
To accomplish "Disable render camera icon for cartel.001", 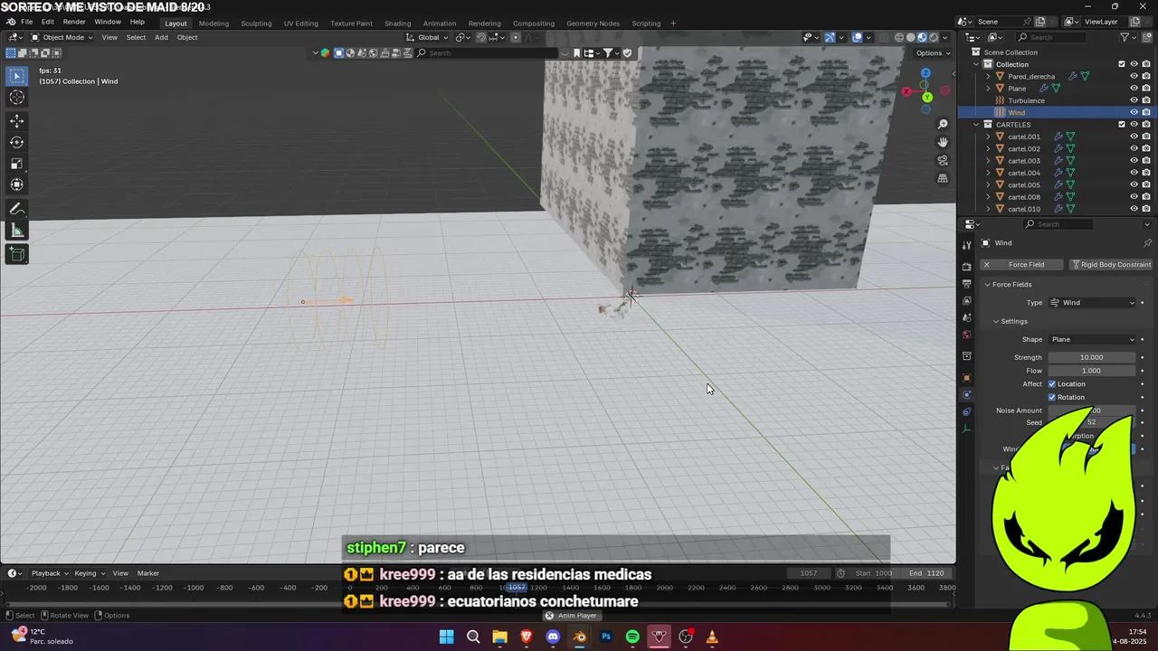I will (x=1146, y=137).
